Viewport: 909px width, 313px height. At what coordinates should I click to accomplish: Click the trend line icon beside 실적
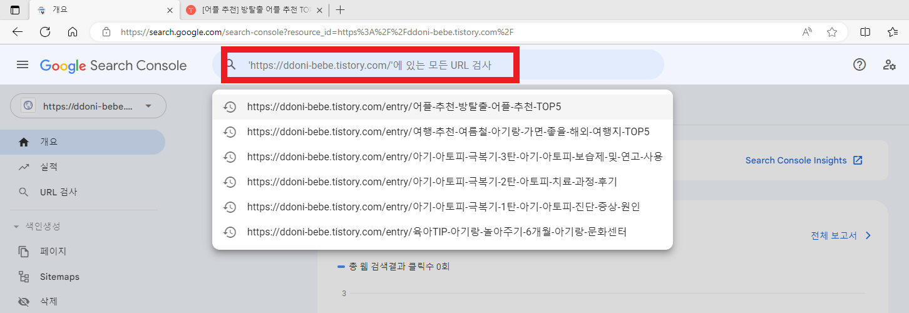[24, 167]
